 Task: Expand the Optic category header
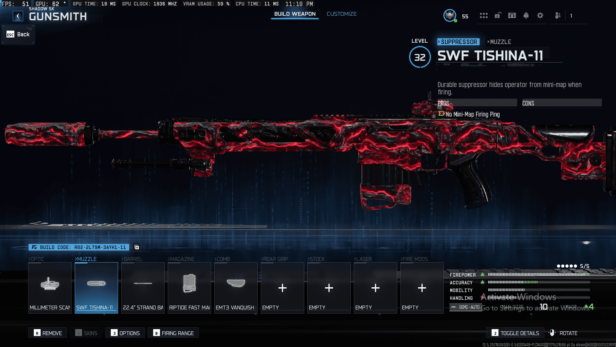(36, 259)
